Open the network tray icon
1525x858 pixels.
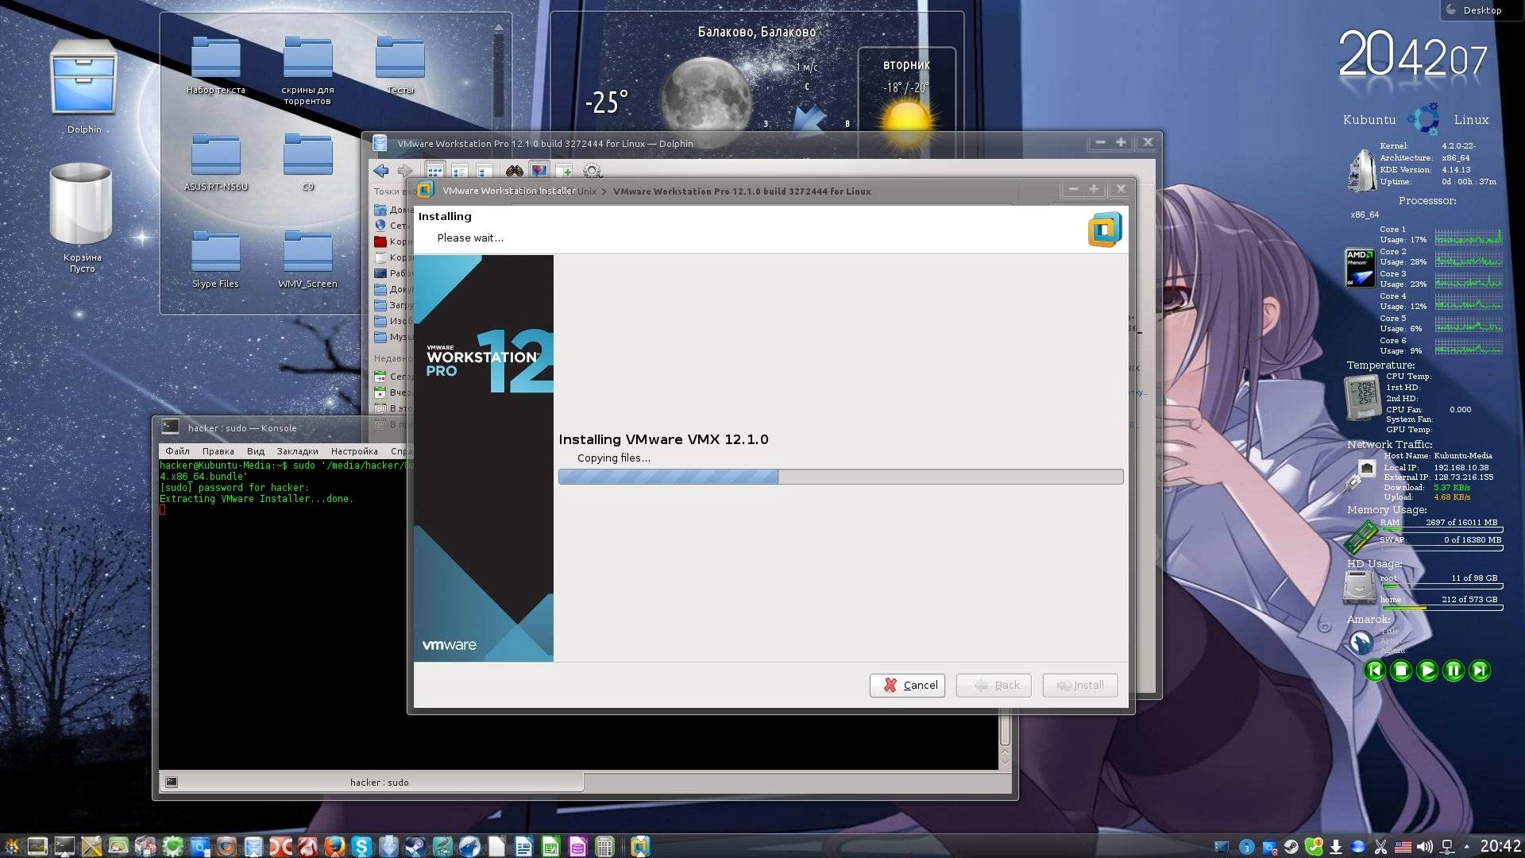click(x=1447, y=847)
